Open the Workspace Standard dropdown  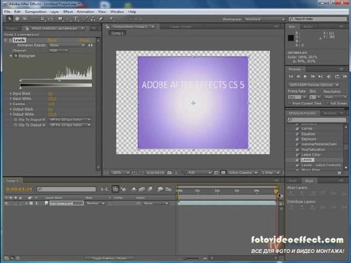click(x=264, y=19)
